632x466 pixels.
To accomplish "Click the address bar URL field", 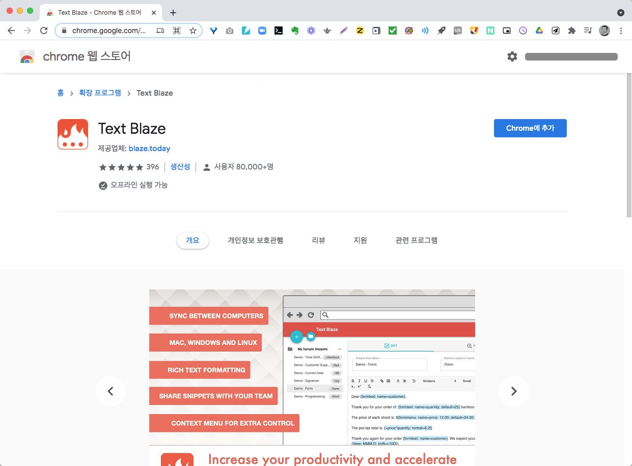I will coord(109,31).
